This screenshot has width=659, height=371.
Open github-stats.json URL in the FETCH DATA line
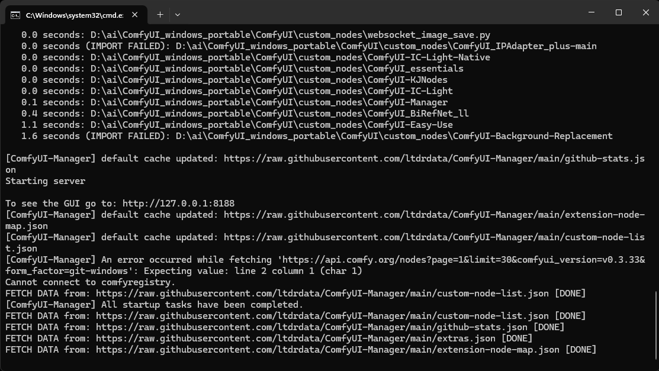[x=311, y=327]
